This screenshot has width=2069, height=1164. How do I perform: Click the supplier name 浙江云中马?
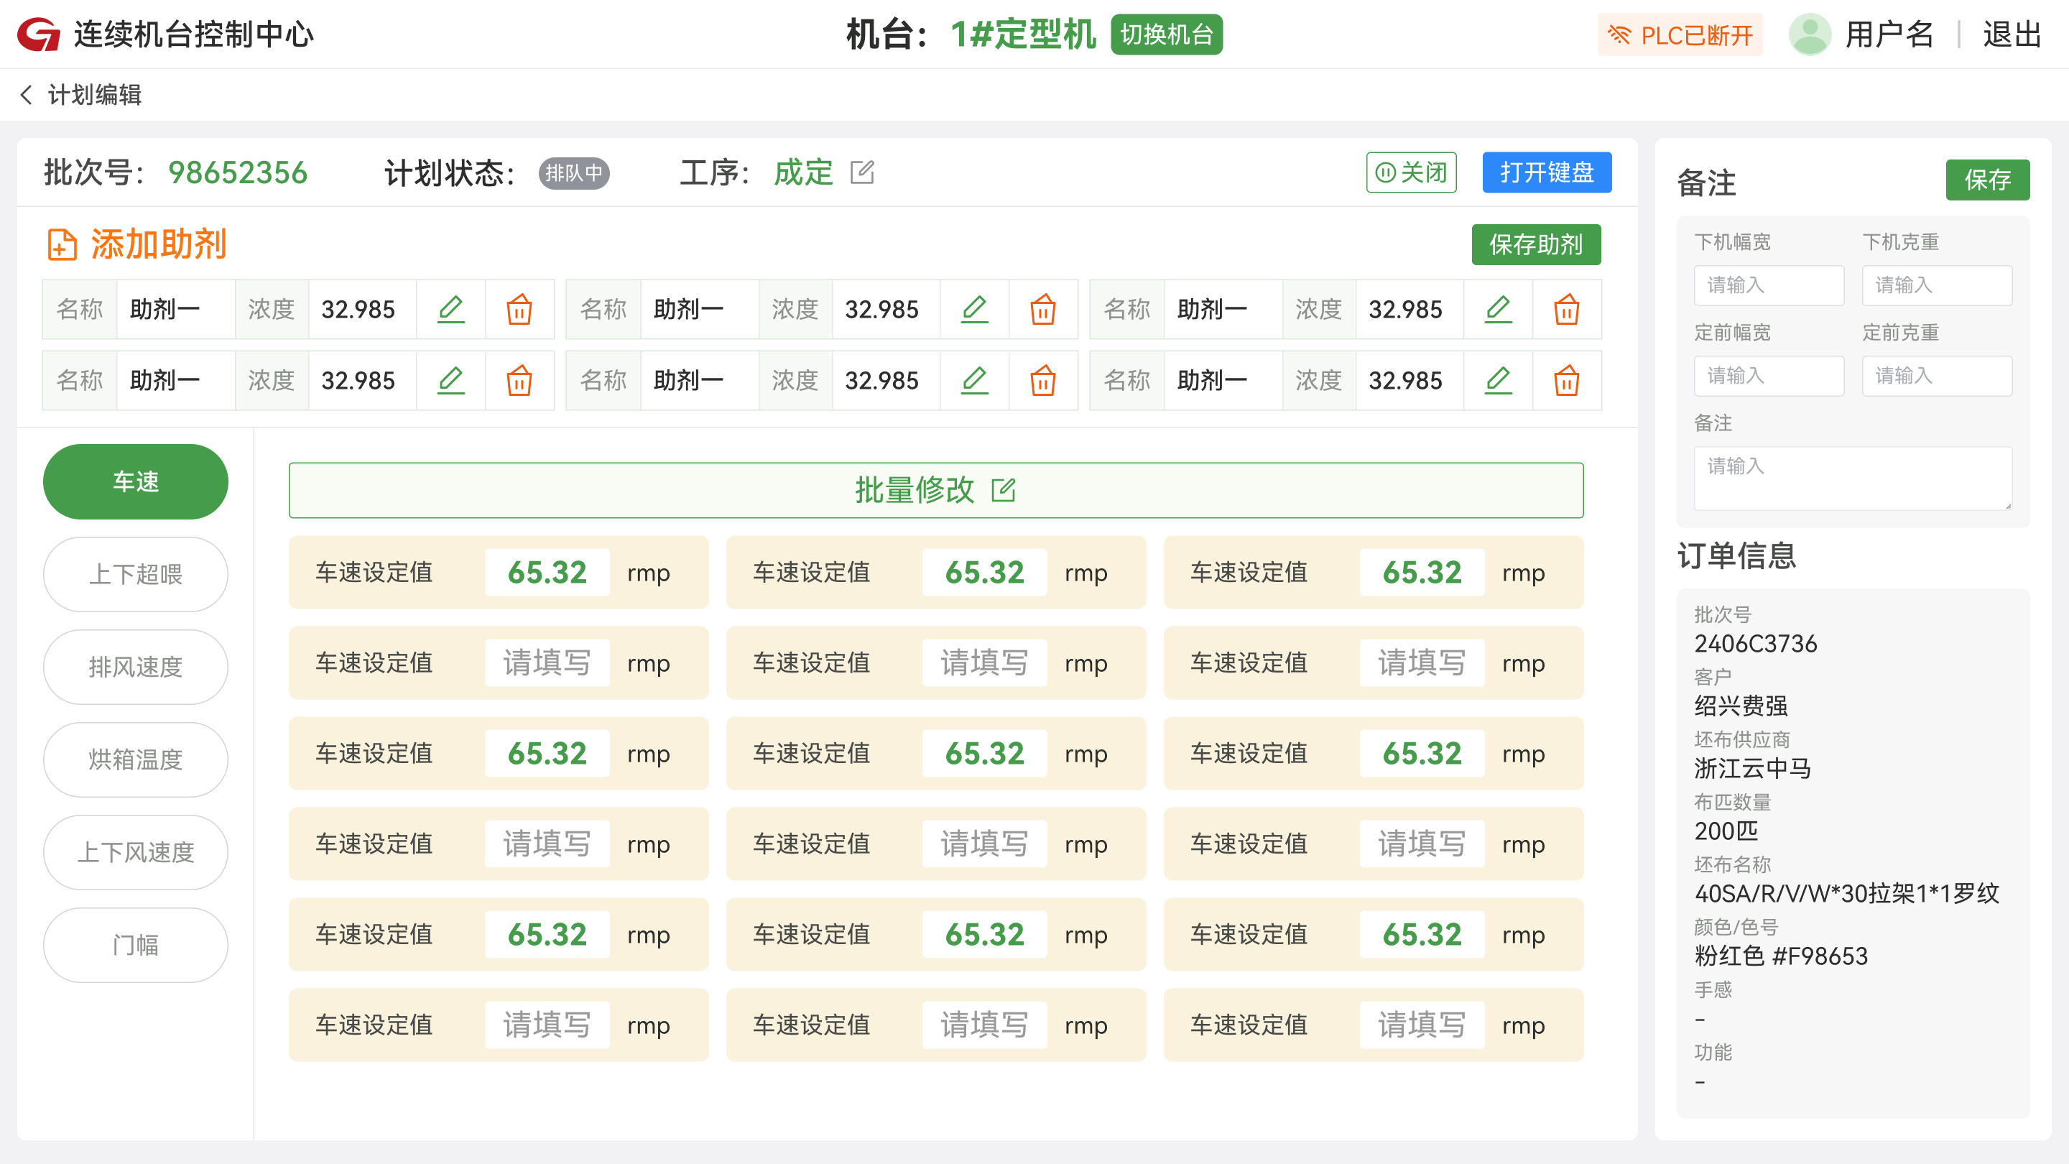coord(1754,769)
